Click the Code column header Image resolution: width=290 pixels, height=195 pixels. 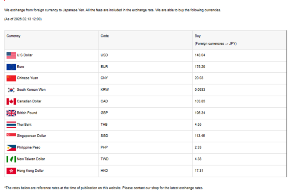pyautogui.click(x=105, y=36)
